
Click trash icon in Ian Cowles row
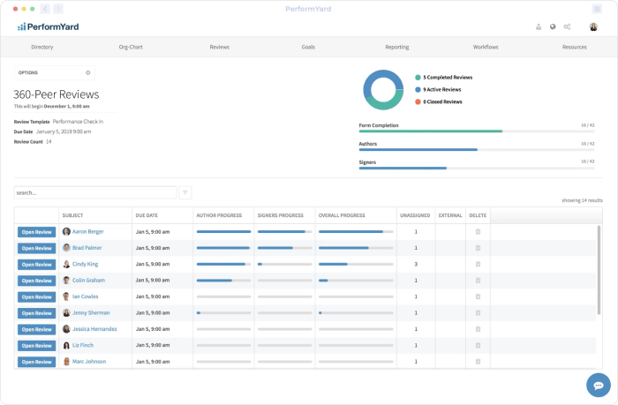(x=478, y=296)
